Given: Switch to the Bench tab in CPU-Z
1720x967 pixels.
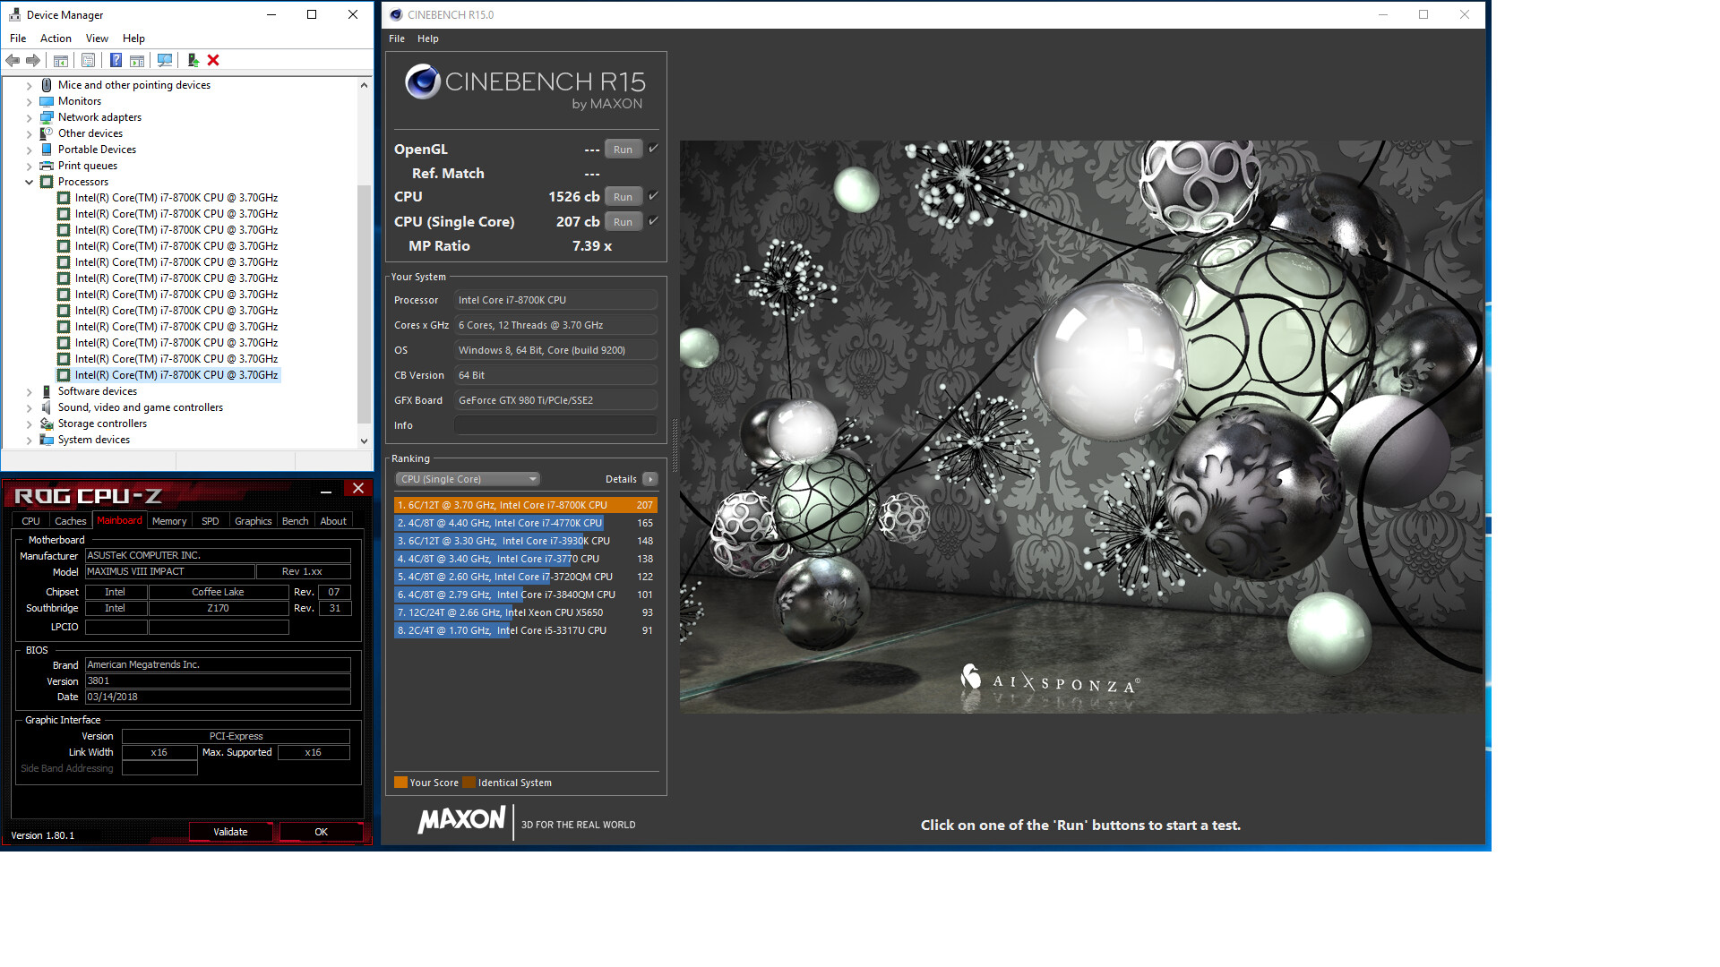Looking at the screenshot, I should pyautogui.click(x=295, y=521).
